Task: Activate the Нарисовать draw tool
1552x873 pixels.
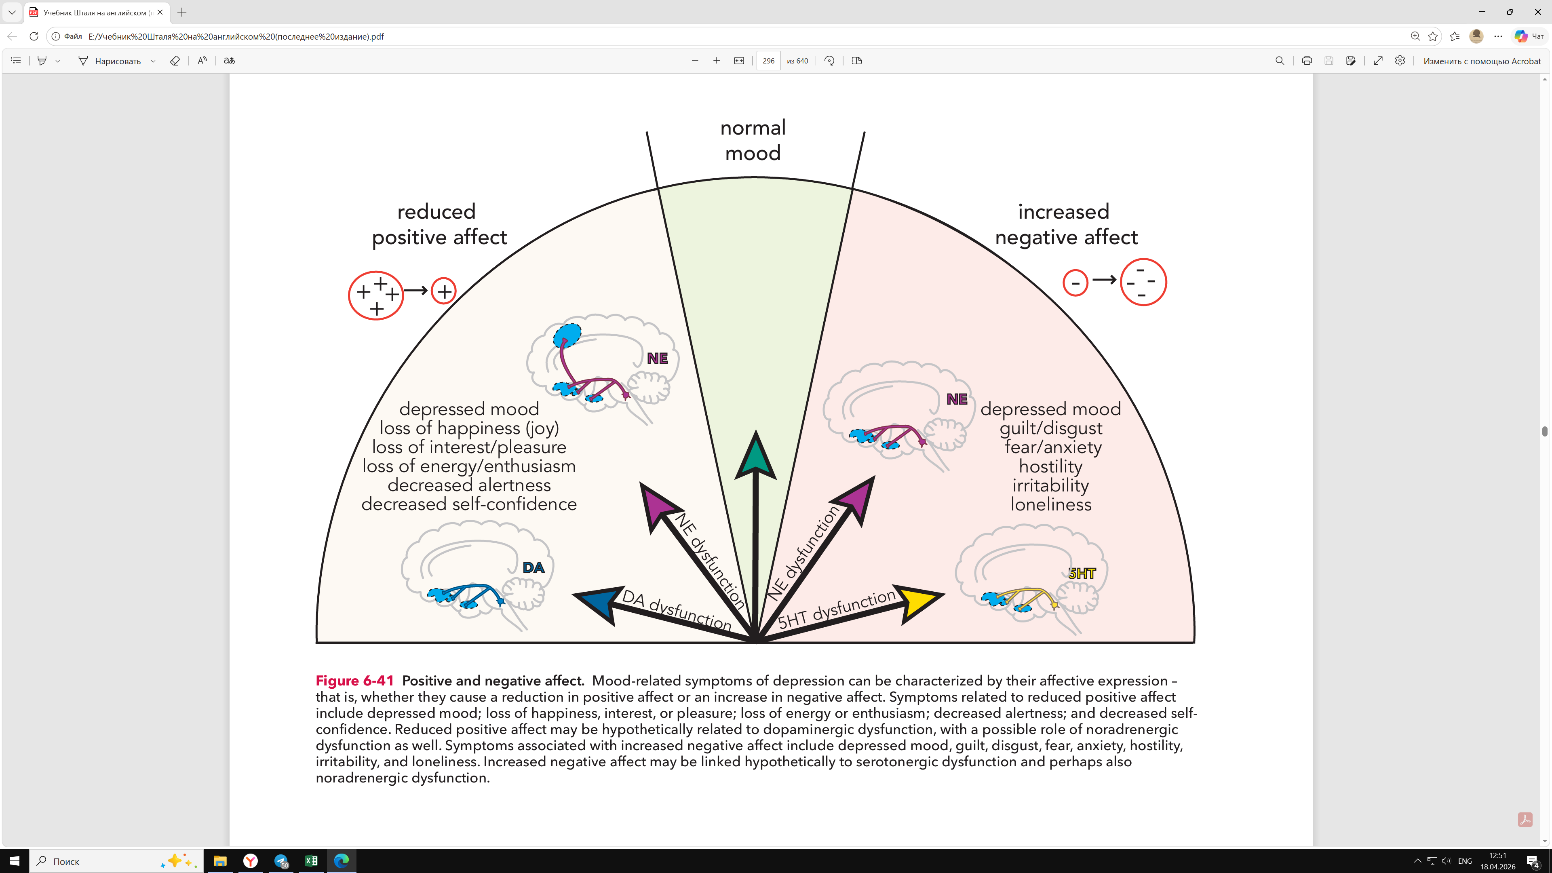Action: click(x=110, y=61)
